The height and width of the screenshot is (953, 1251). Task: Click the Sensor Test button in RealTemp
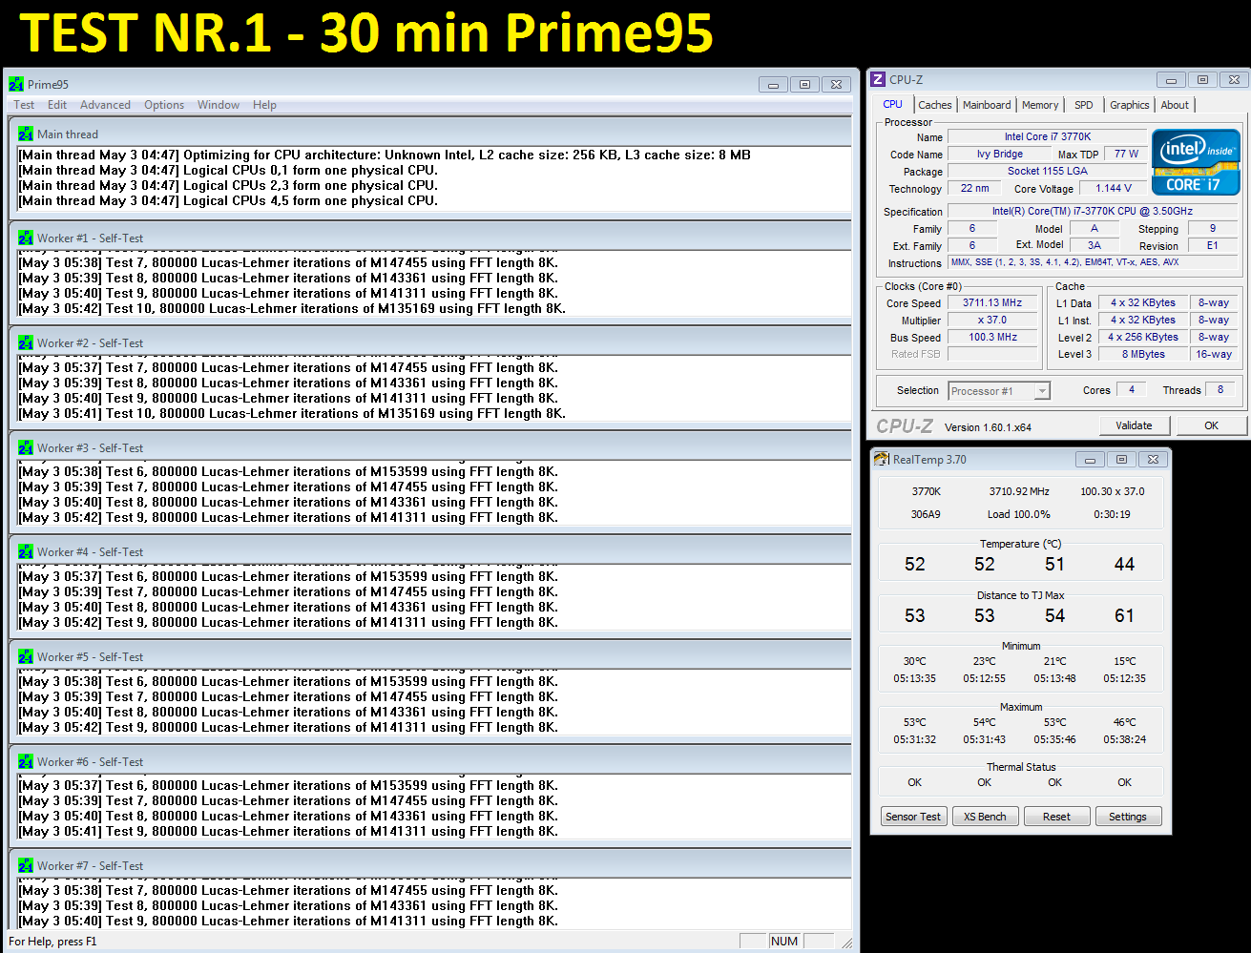click(913, 817)
